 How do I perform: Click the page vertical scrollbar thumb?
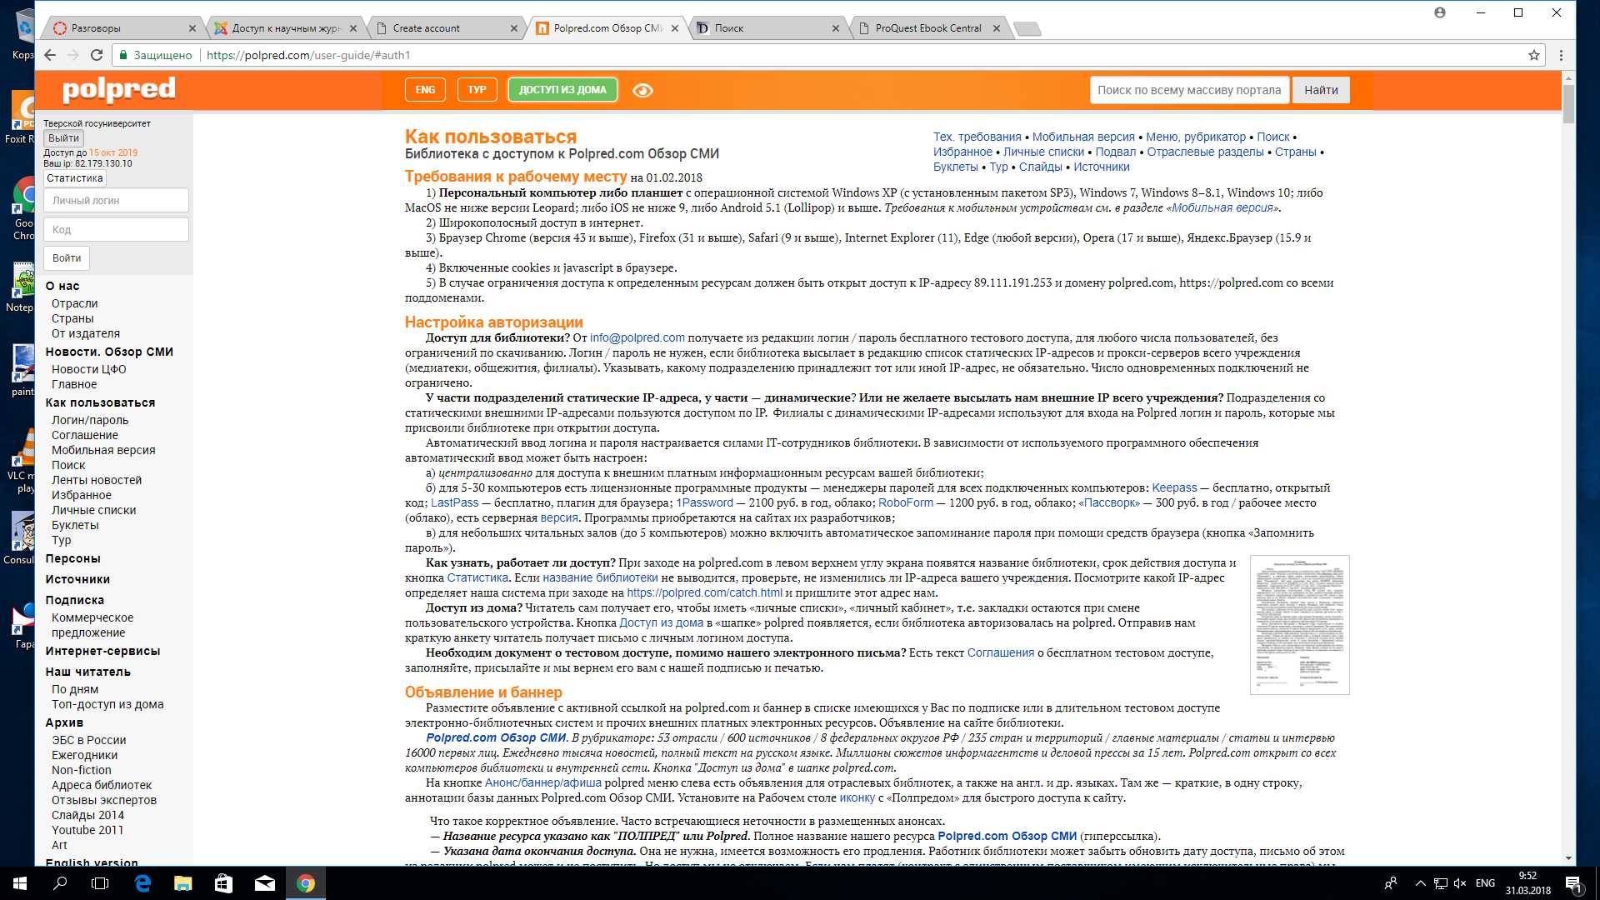[x=1568, y=104]
